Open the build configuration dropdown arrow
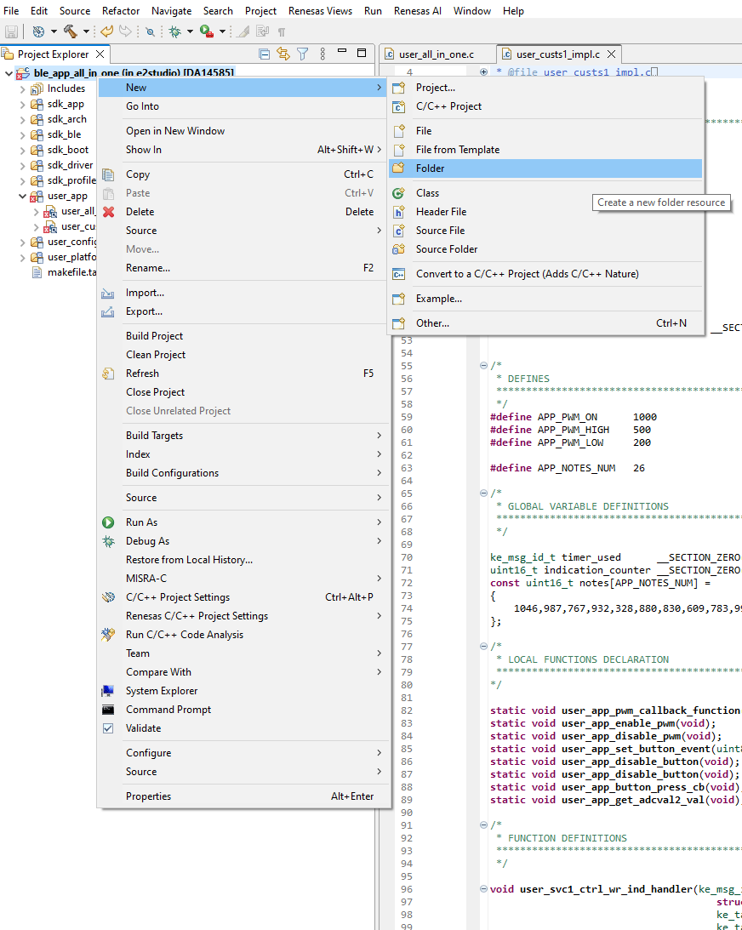The width and height of the screenshot is (742, 930). [x=54, y=31]
